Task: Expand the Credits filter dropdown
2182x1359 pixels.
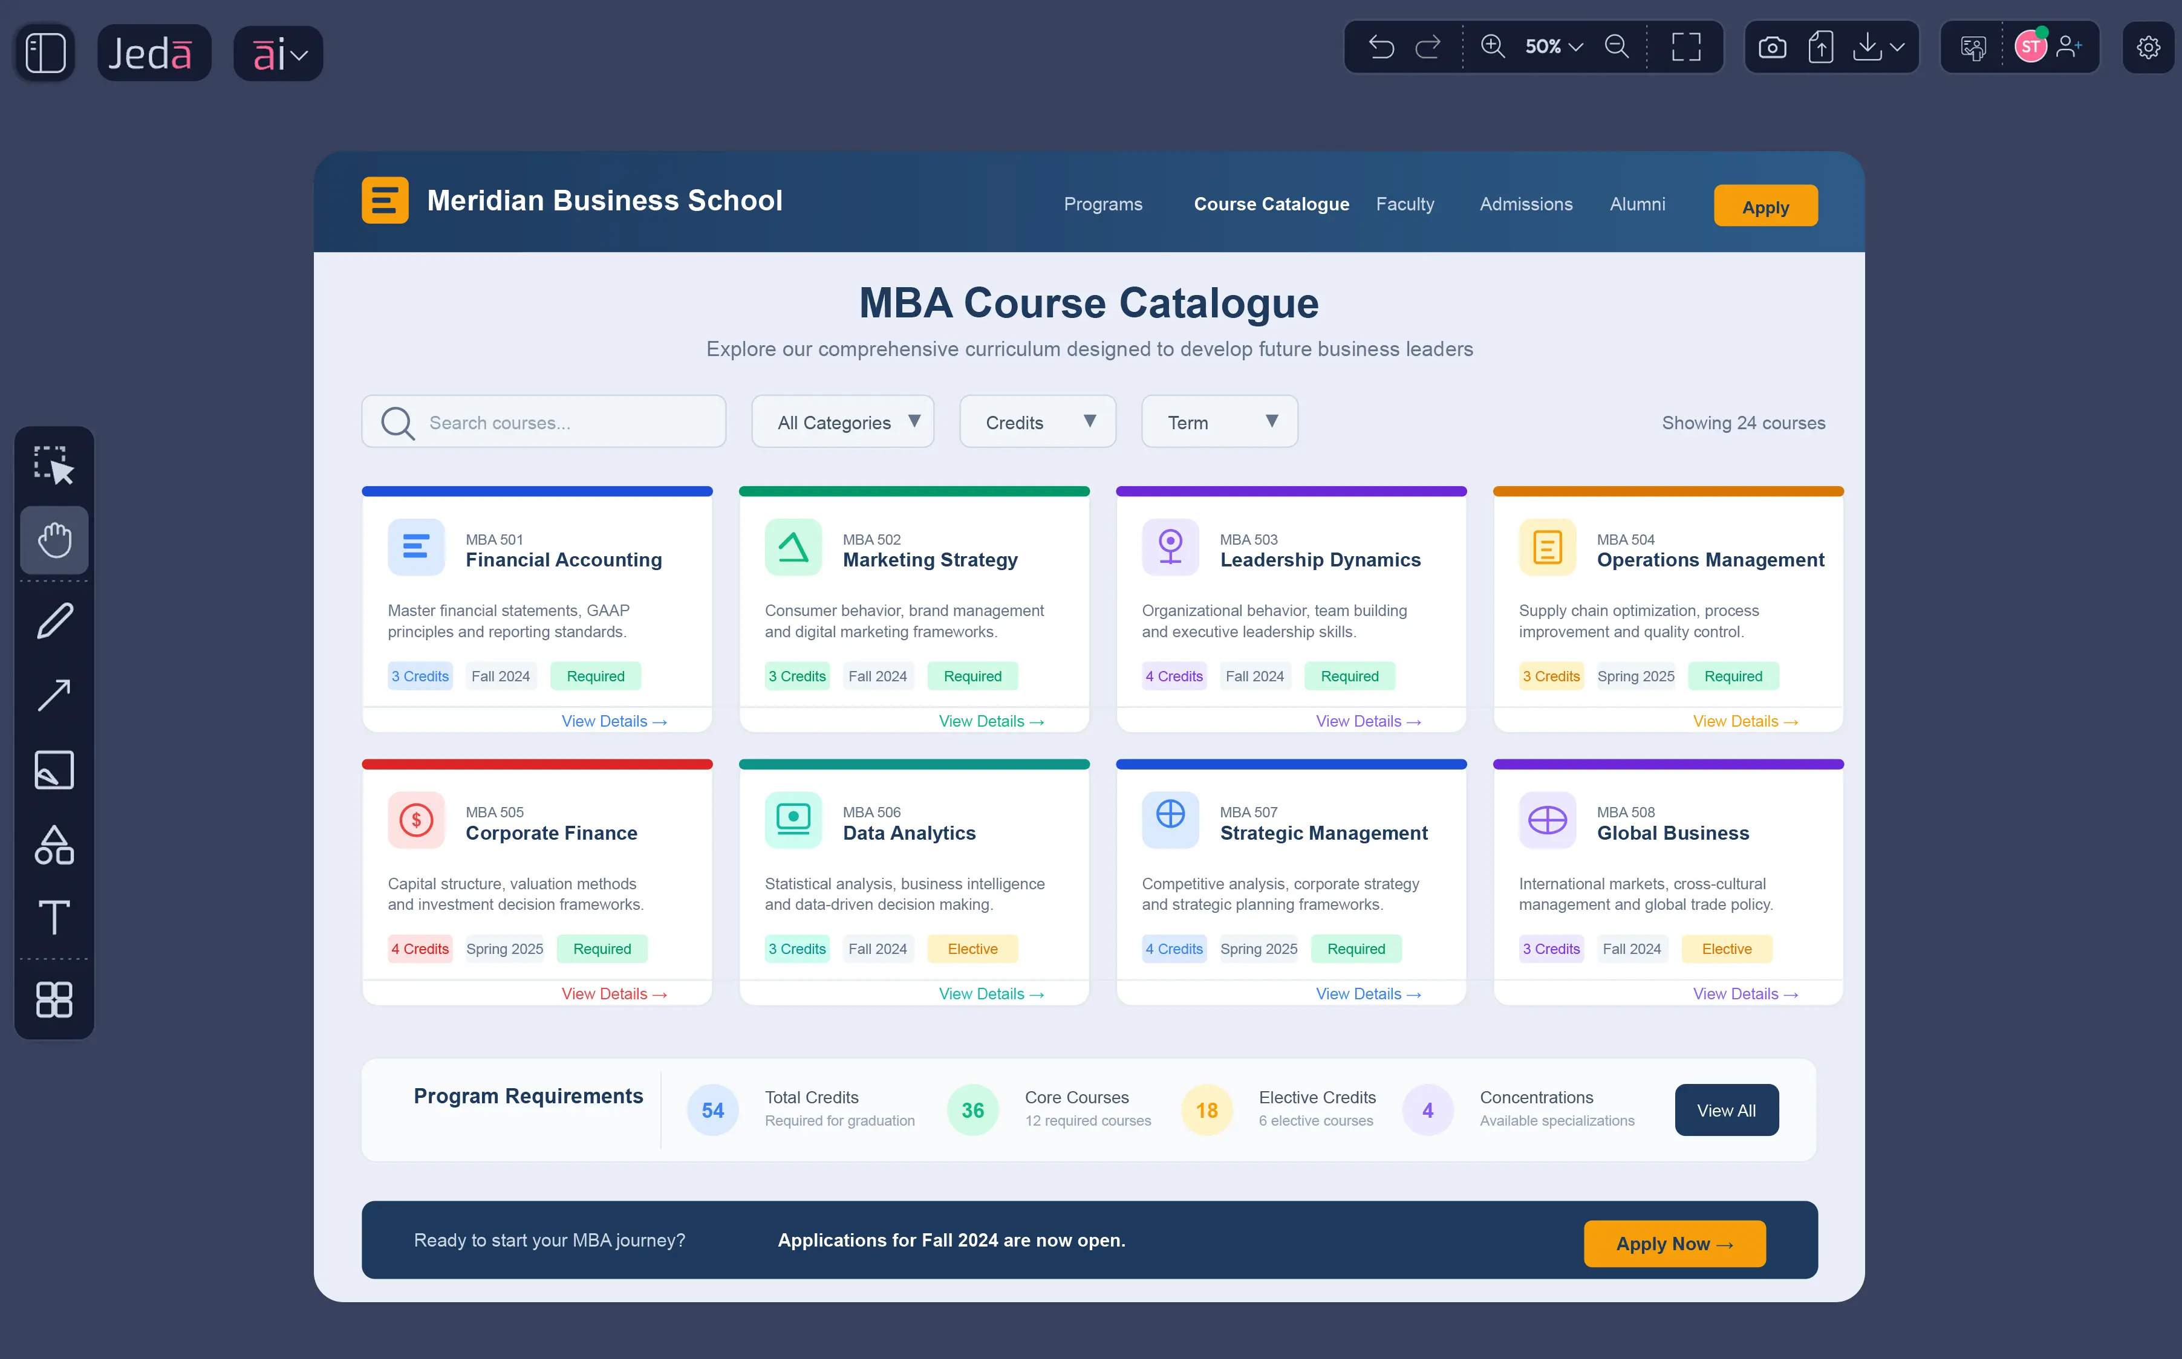Action: pyautogui.click(x=1038, y=421)
